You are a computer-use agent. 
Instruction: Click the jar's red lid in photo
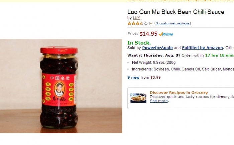pyautogui.click(x=59, y=51)
